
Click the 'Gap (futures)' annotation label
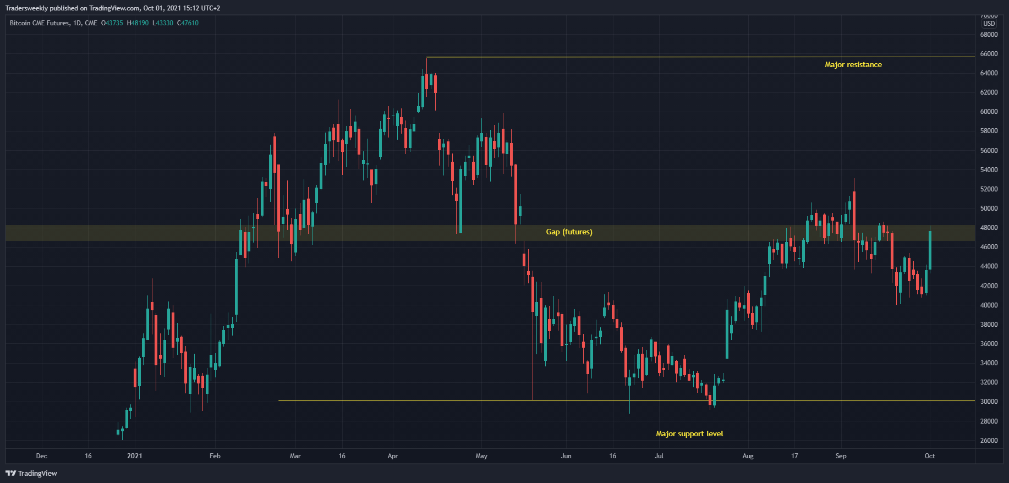[569, 232]
